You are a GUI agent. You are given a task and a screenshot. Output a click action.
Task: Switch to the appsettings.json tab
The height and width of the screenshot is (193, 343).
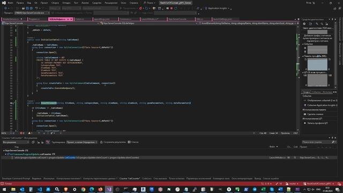102,19
